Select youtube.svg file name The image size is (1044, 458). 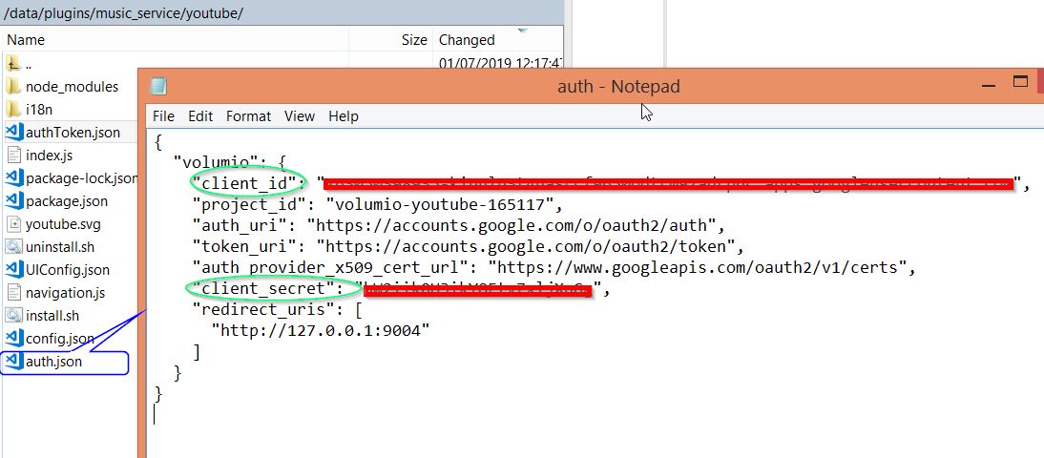click(x=63, y=224)
